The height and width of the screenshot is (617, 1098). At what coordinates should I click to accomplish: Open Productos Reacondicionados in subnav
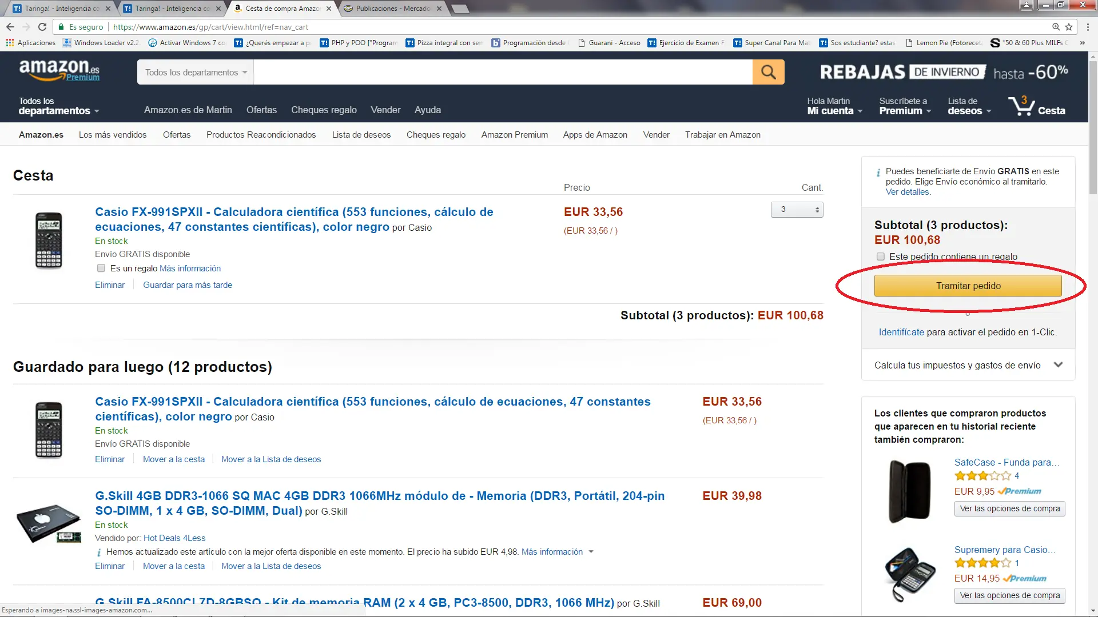tap(261, 135)
